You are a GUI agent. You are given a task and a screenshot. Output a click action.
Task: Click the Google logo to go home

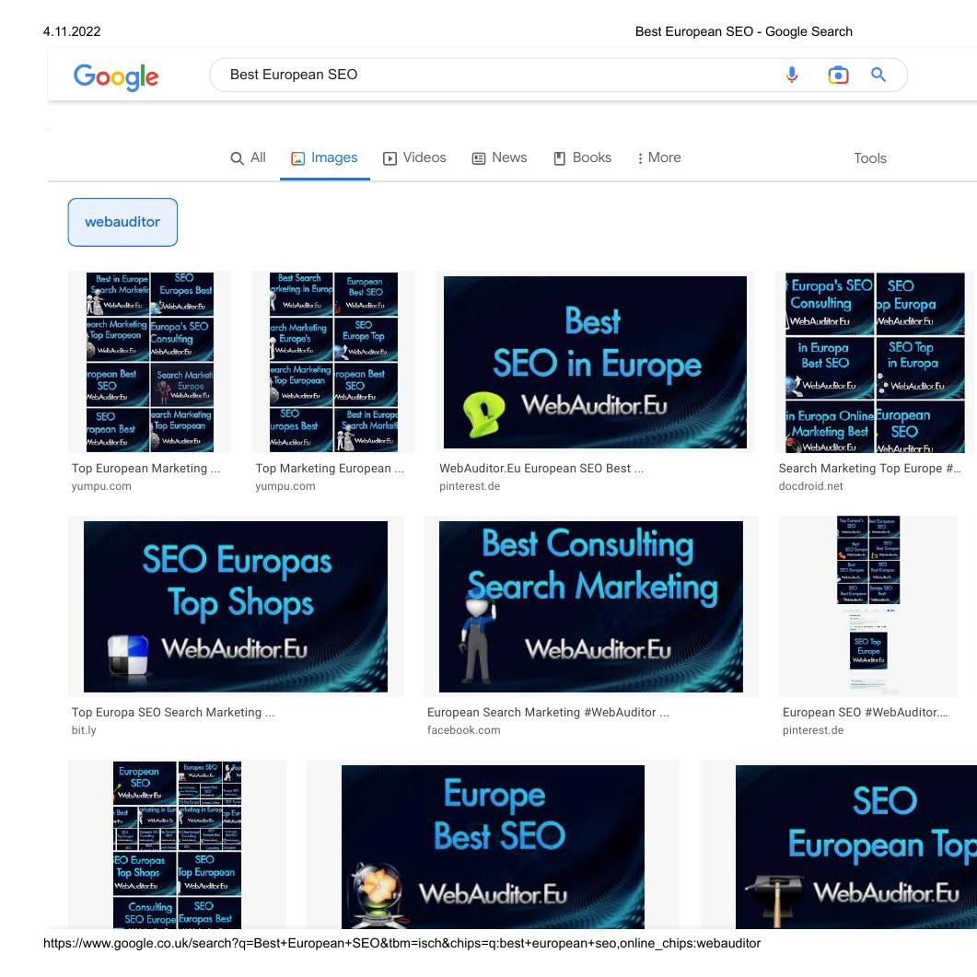[115, 77]
